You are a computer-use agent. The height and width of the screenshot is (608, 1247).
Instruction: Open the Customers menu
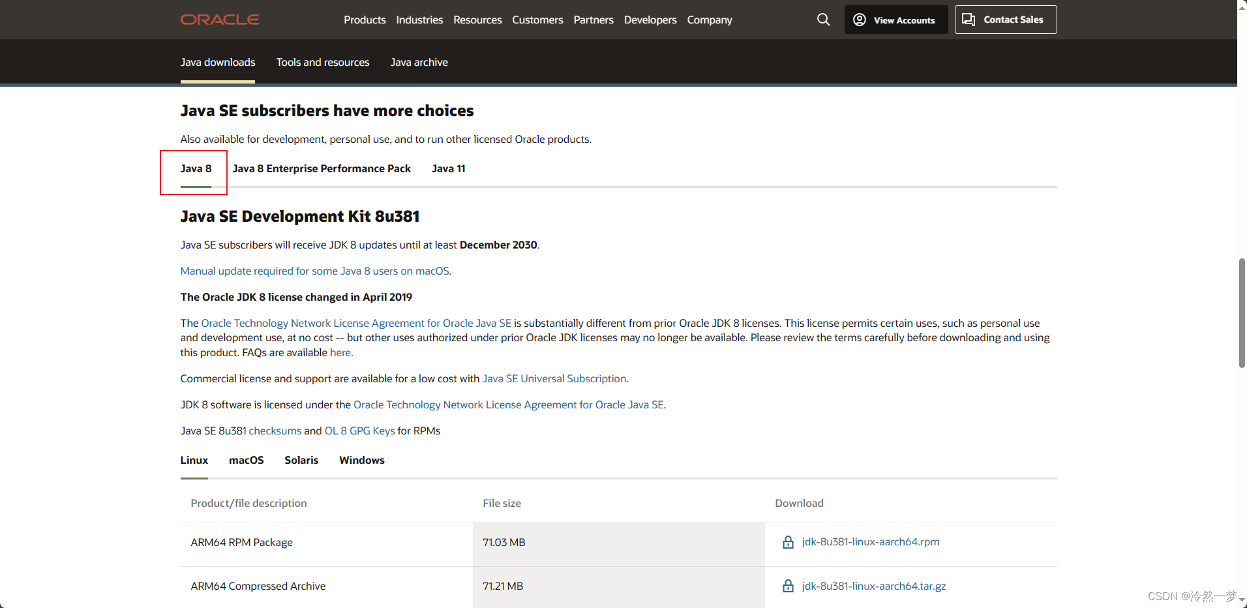tap(537, 20)
